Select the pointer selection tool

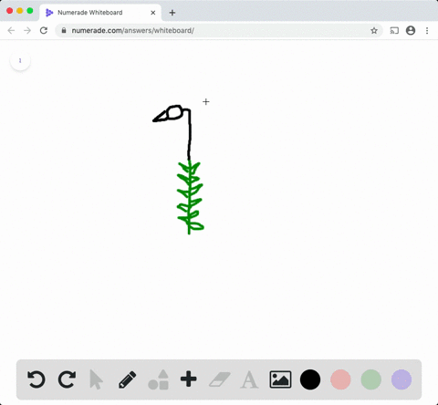97,379
